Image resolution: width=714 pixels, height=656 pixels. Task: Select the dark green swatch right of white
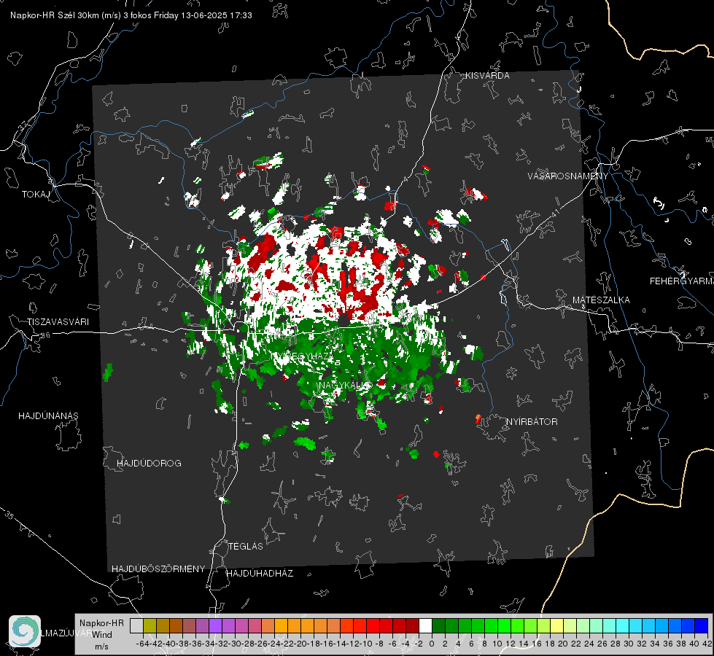click(x=438, y=625)
